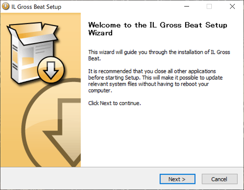Click the orange banner area above the box graphic
This screenshot has width=244, height=190.
coord(41,17)
